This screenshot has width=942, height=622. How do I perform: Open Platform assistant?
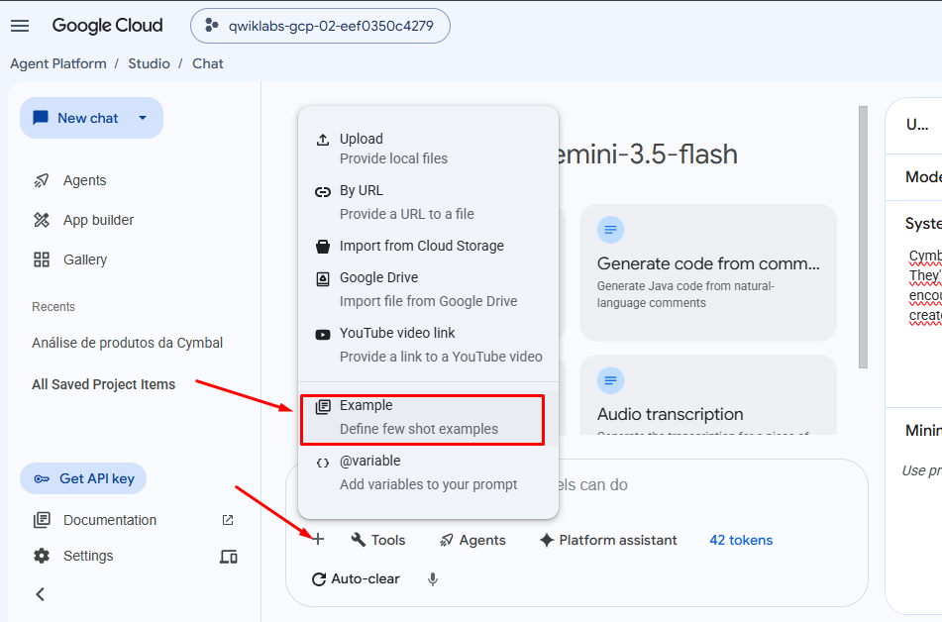608,540
